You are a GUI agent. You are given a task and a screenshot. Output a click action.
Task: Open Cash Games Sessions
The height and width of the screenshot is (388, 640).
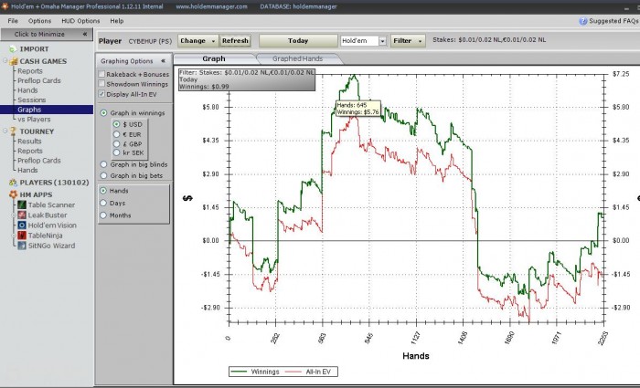31,100
